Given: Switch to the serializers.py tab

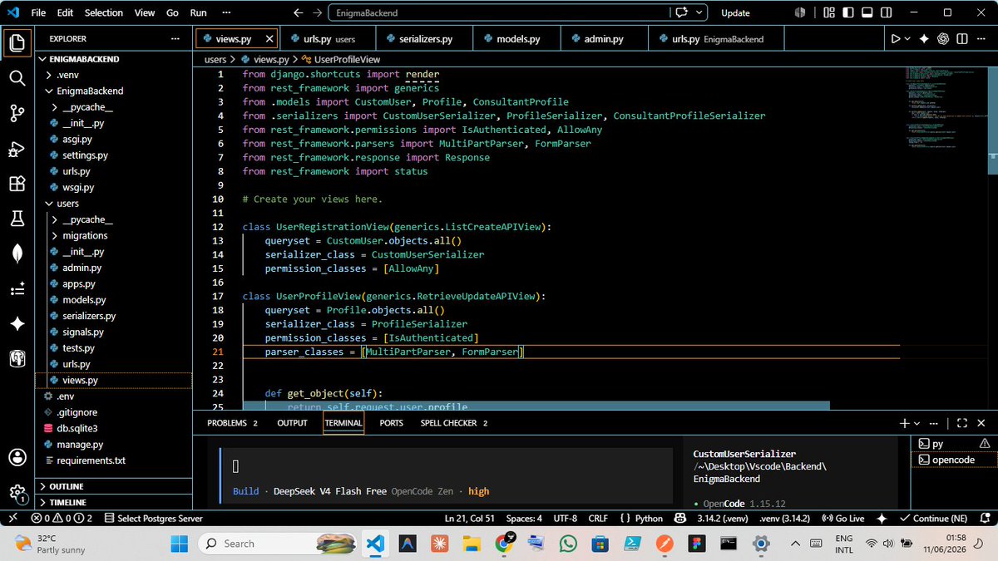Looking at the screenshot, I should (x=424, y=39).
